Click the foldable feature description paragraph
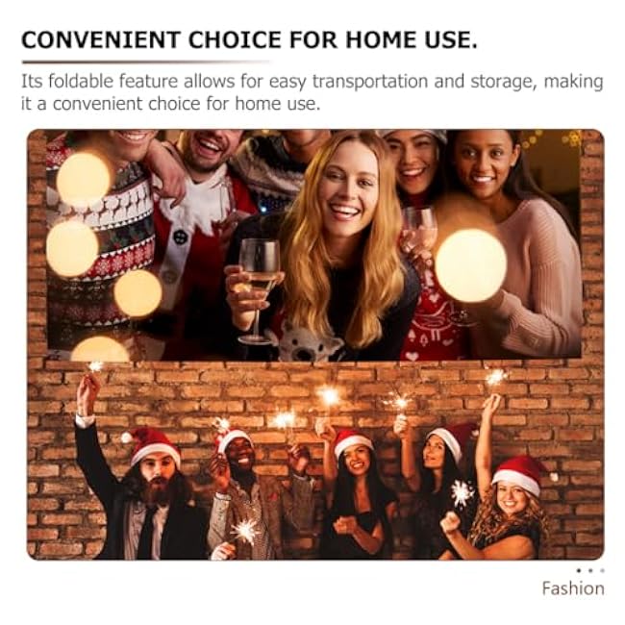Image resolution: width=625 pixels, height=625 pixels. [312, 92]
